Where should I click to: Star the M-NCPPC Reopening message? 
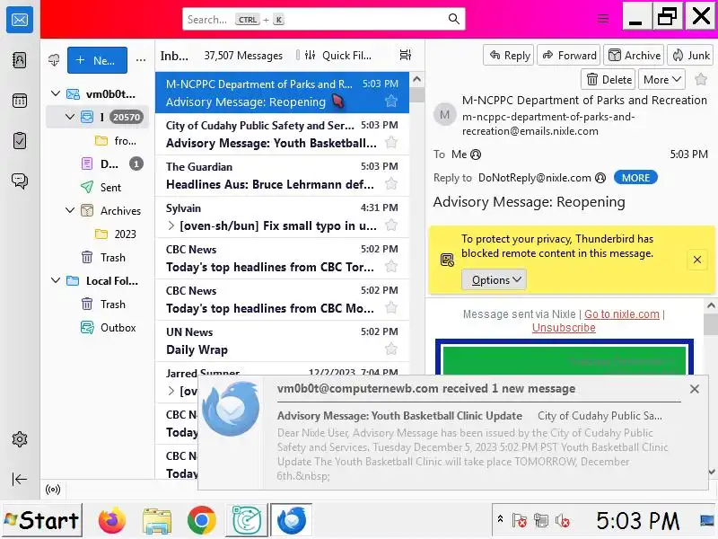[x=391, y=101]
